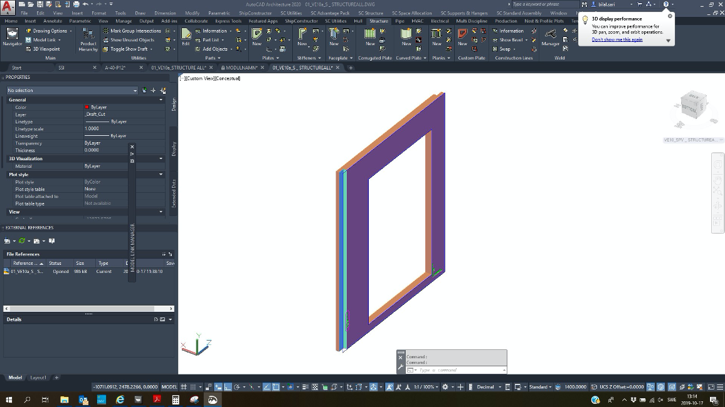
Task: Open the Calculator from the taskbar
Action: coord(176,399)
